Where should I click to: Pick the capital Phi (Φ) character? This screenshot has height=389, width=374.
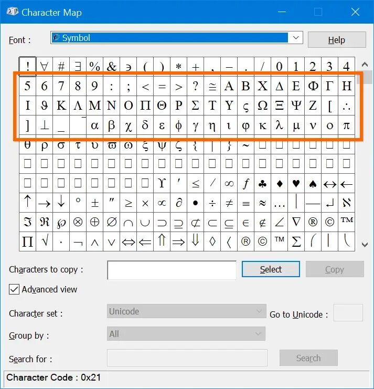tap(313, 86)
